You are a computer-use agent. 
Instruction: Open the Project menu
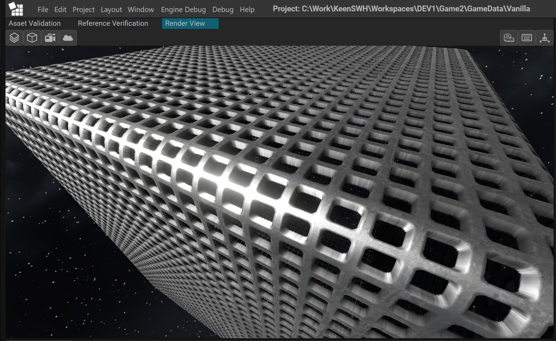(x=83, y=9)
